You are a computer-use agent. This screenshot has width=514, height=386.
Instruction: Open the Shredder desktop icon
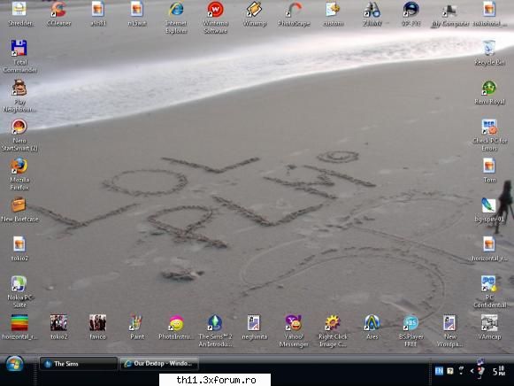click(19, 14)
